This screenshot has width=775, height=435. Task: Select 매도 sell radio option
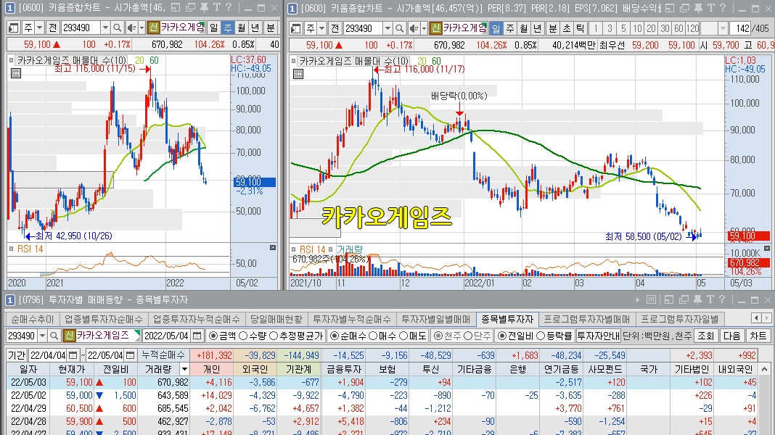[x=403, y=336]
